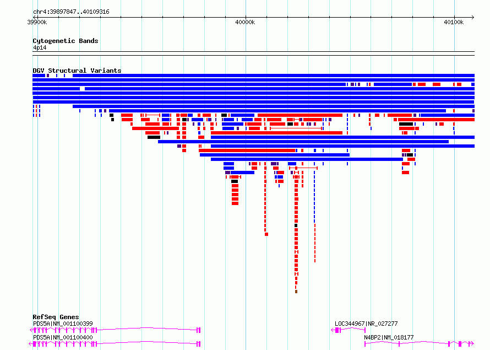Image resolution: width=490 pixels, height=350 pixels.
Task: Open the DGV Structural Variants track title
Action: [77, 71]
